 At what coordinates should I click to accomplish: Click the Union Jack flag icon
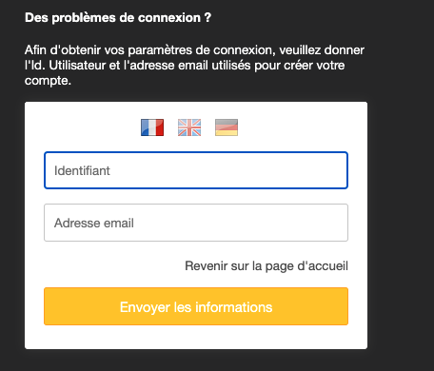189,127
